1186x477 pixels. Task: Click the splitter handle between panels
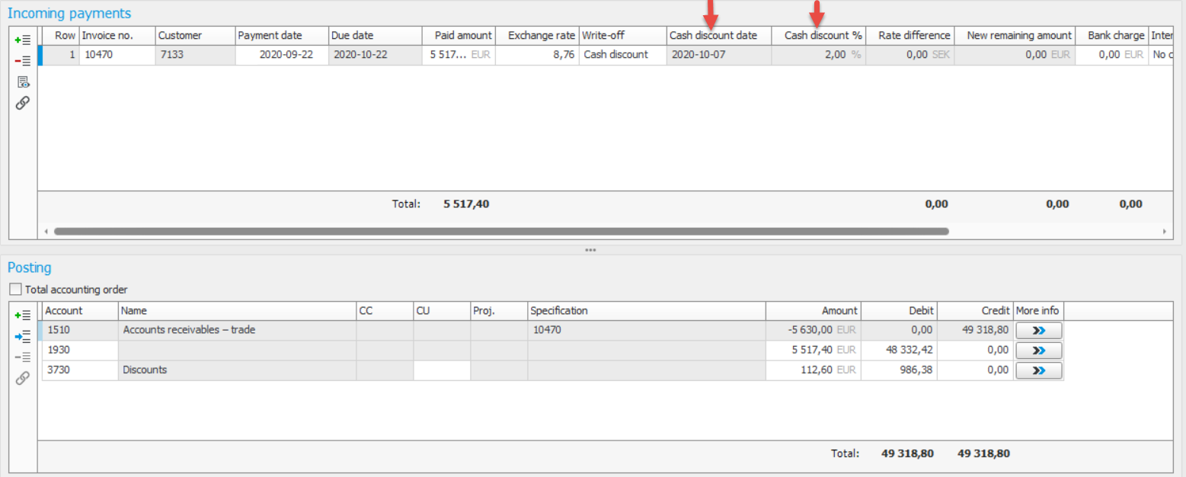tap(590, 250)
